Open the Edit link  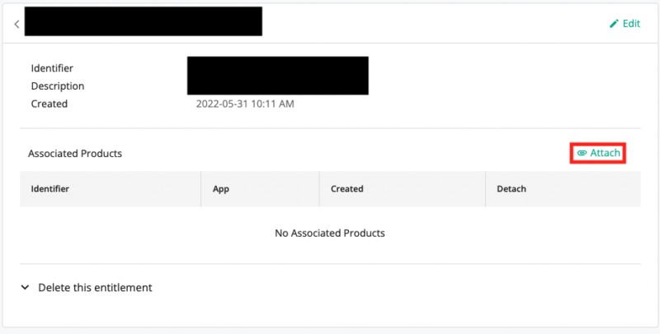[631, 24]
